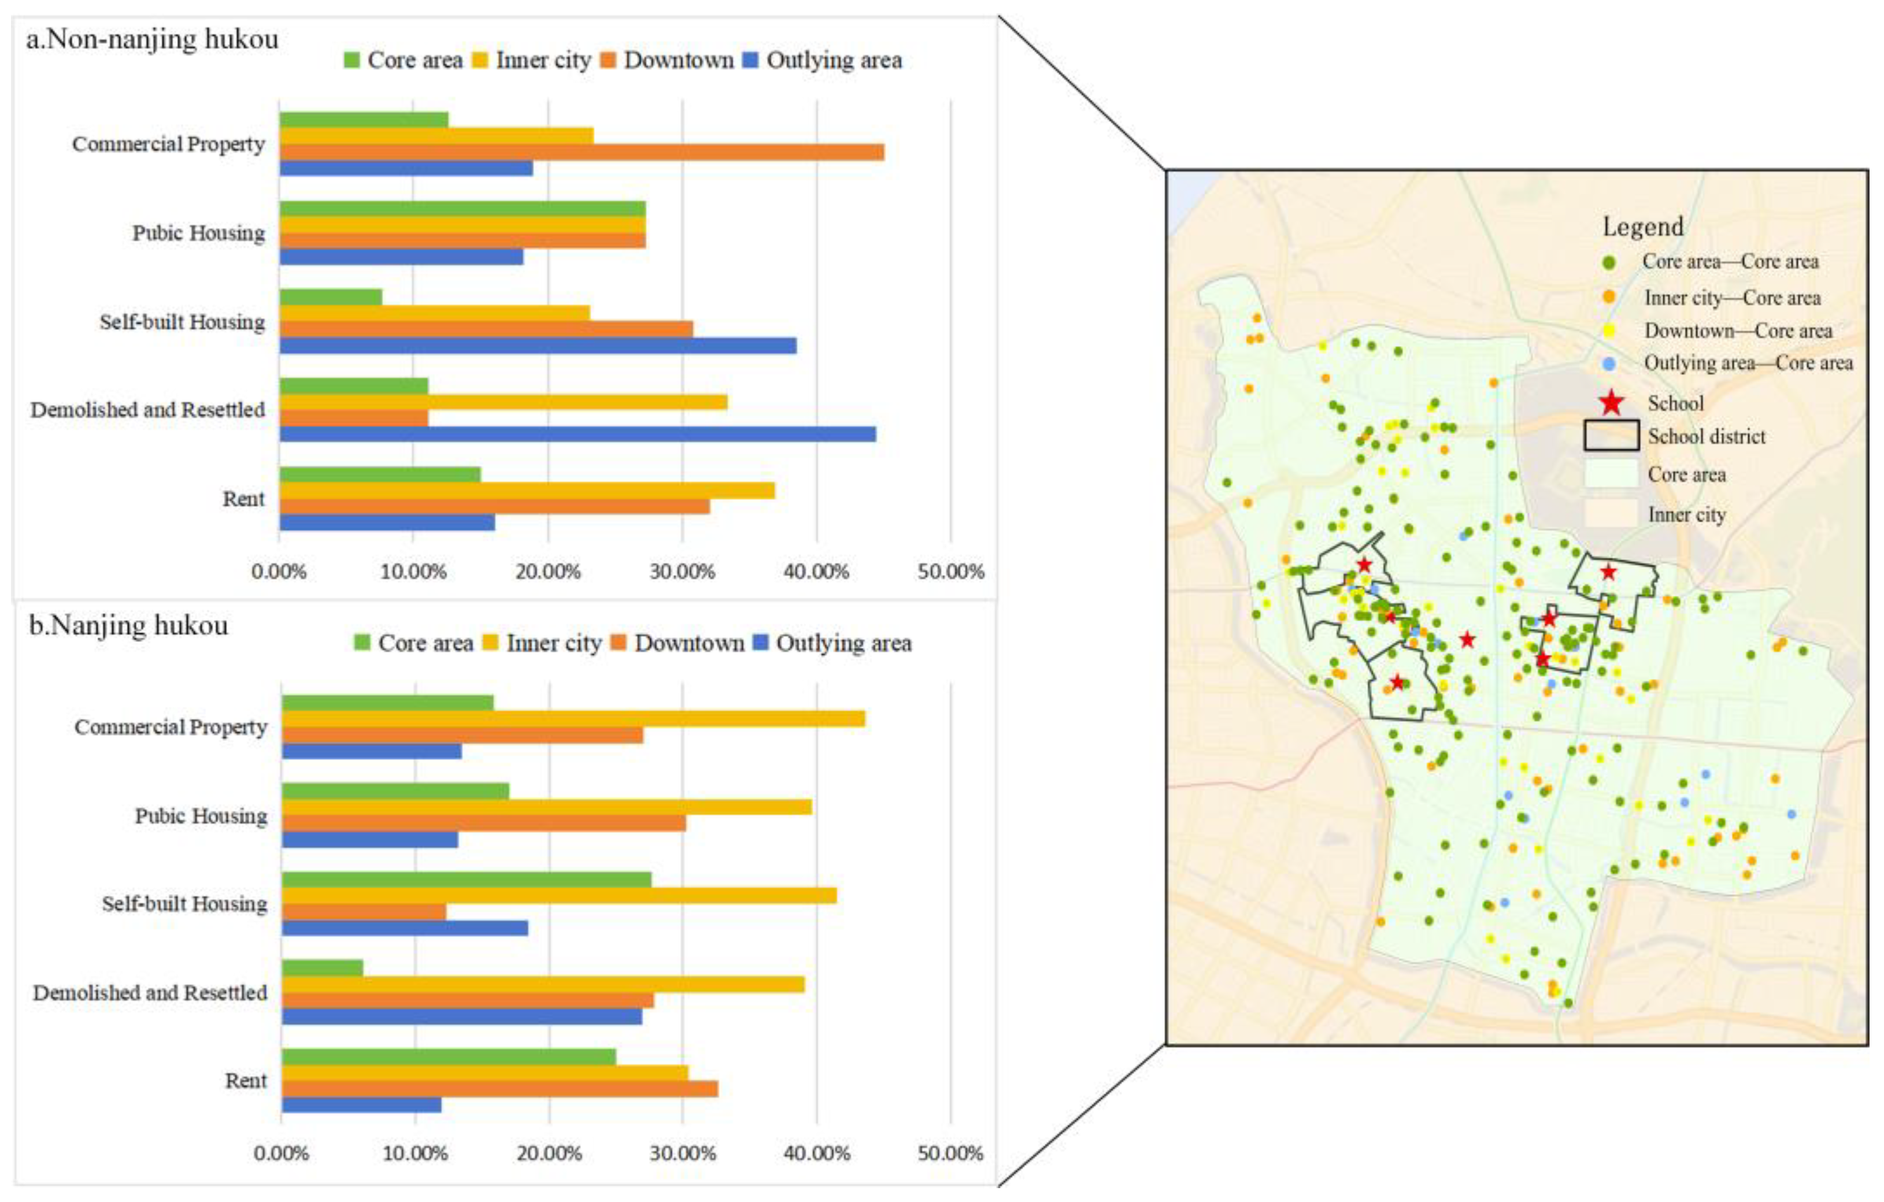This screenshot has height=1202, width=1884.
Task: Click Outlying area bar of Demolished and Resettled, chart a
Action: (578, 434)
